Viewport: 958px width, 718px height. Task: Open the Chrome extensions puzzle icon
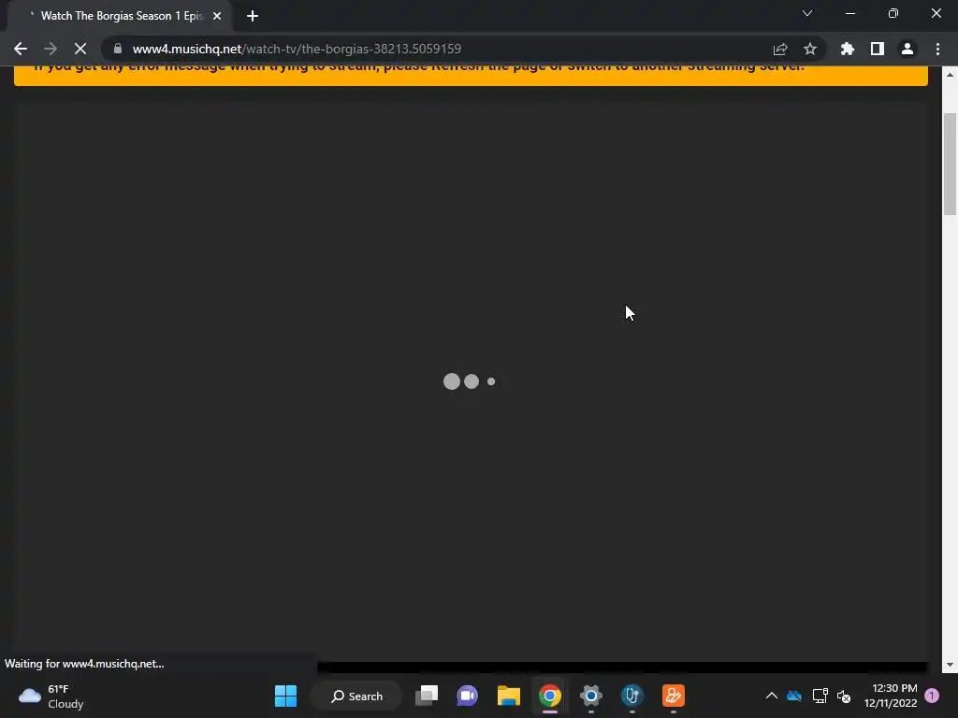click(848, 49)
